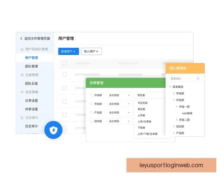This screenshot has height=176, width=220.
Task: Tick the third user row checkbox
Action: click(x=65, y=101)
